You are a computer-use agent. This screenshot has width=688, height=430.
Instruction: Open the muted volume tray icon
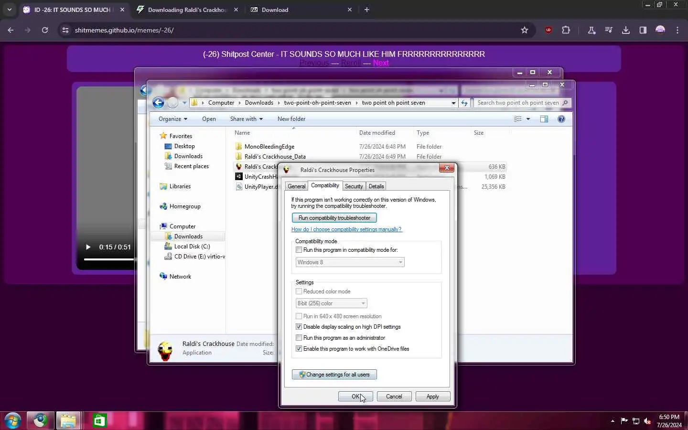point(647,421)
